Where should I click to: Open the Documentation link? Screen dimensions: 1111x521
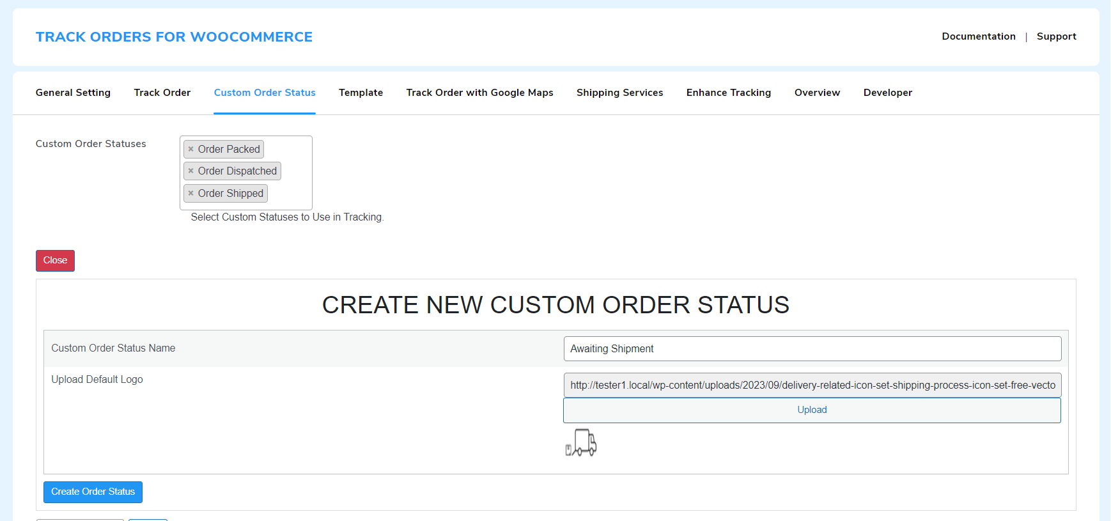[979, 36]
